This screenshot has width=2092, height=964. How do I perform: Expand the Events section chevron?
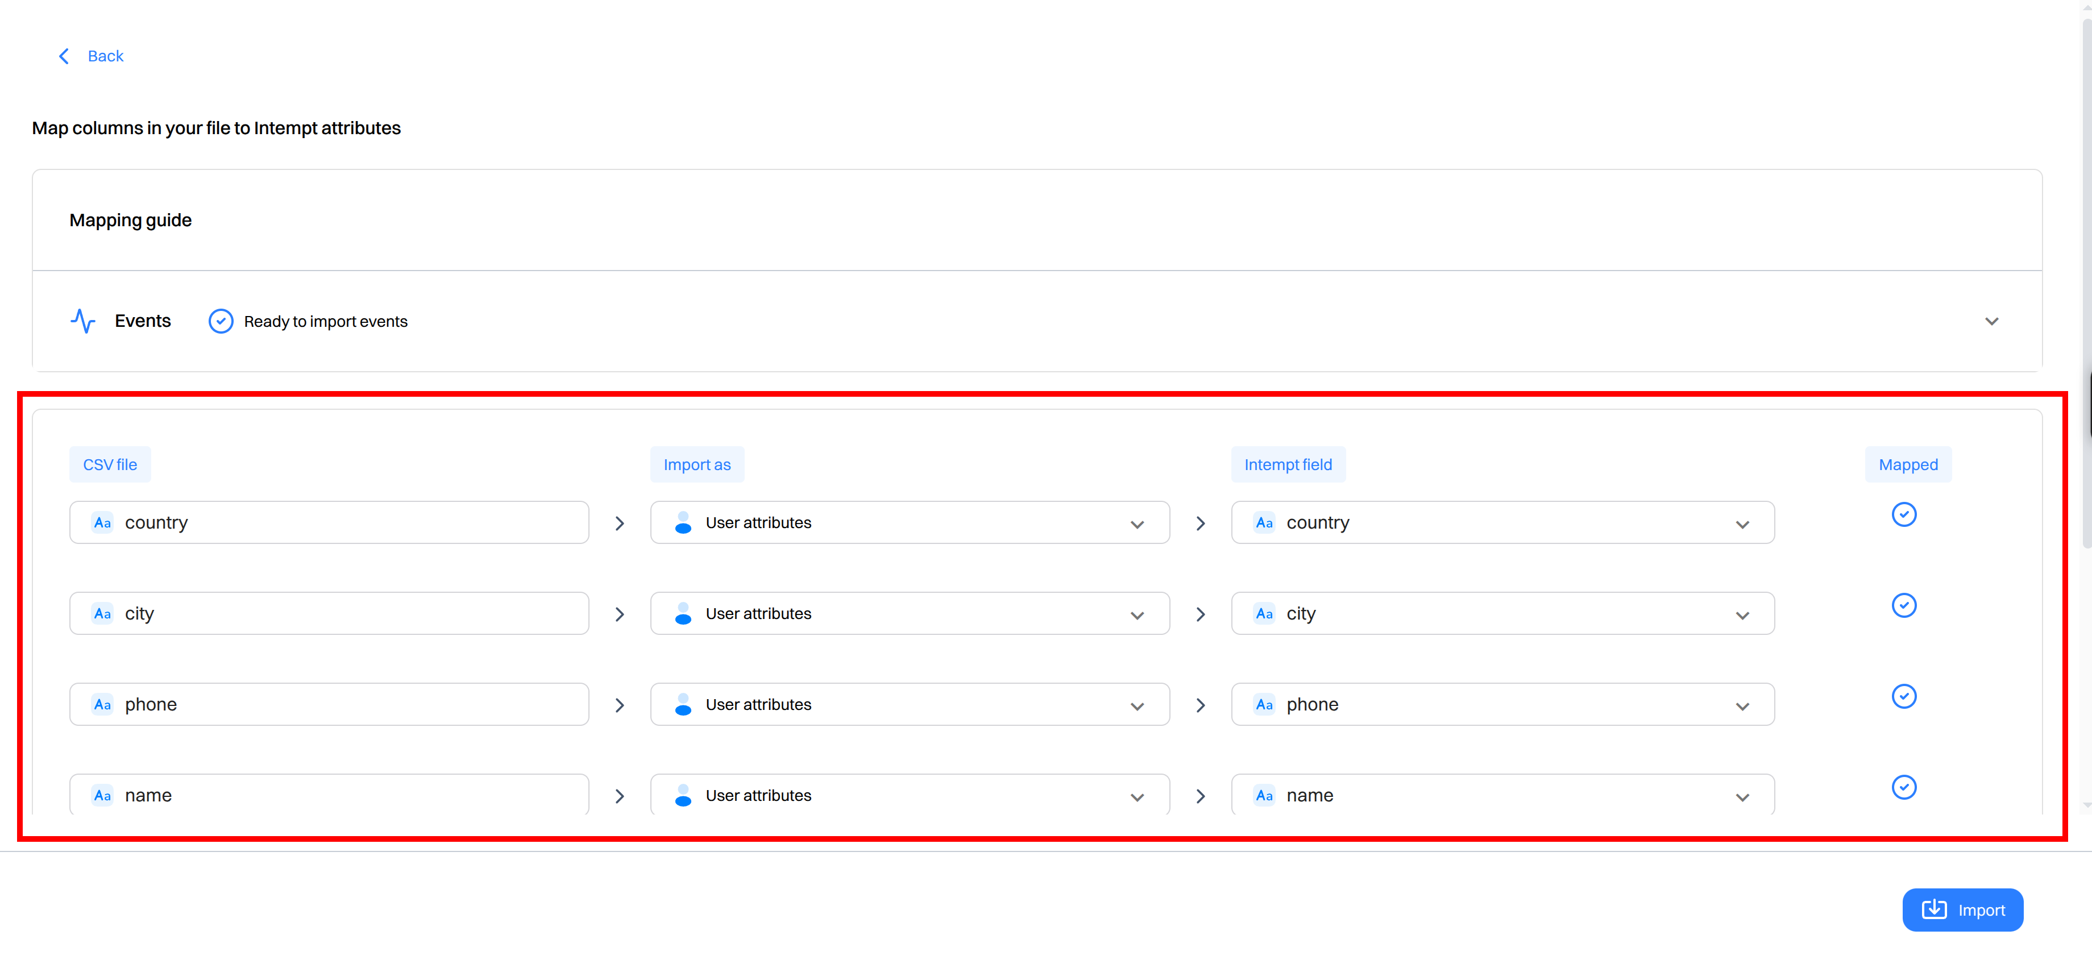click(x=1991, y=321)
